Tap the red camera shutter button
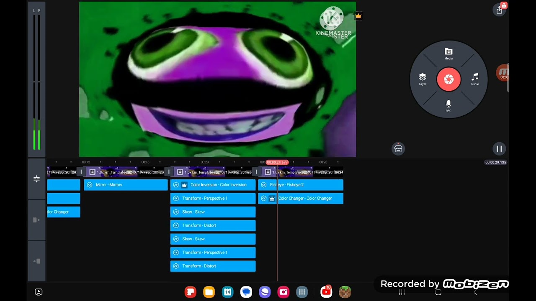The width and height of the screenshot is (536, 301). [x=448, y=79]
